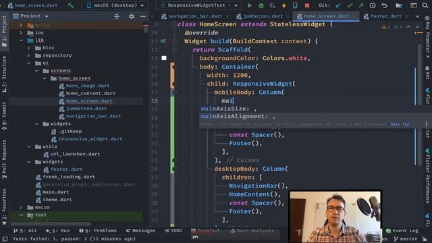Rollback changes with the undo arrow icon

click(x=384, y=5)
